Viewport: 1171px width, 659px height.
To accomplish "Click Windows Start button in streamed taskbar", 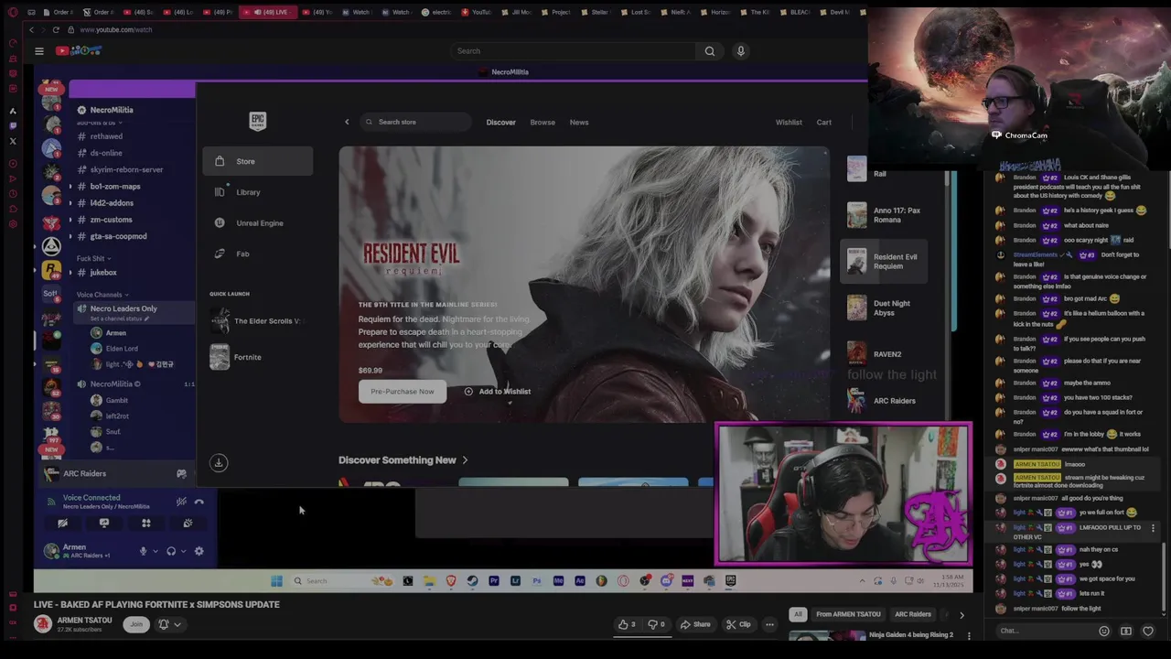I will tap(276, 580).
